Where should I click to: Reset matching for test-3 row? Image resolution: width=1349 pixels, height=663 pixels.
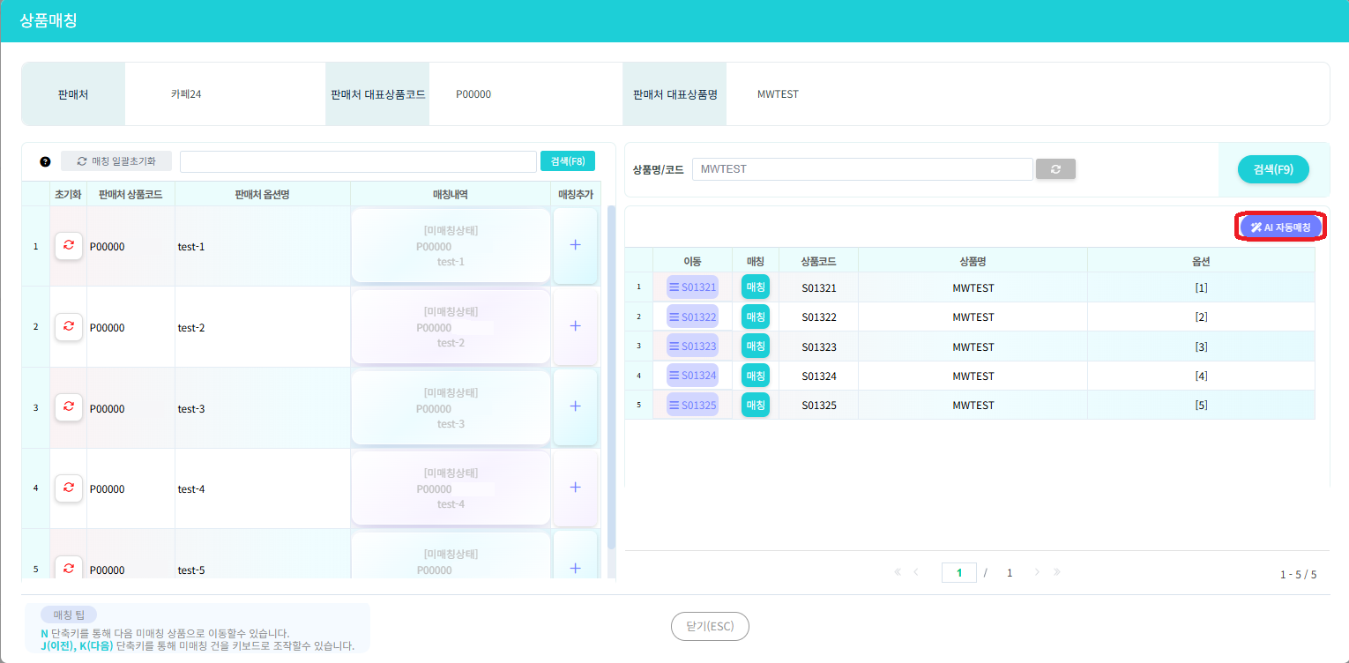click(x=69, y=408)
